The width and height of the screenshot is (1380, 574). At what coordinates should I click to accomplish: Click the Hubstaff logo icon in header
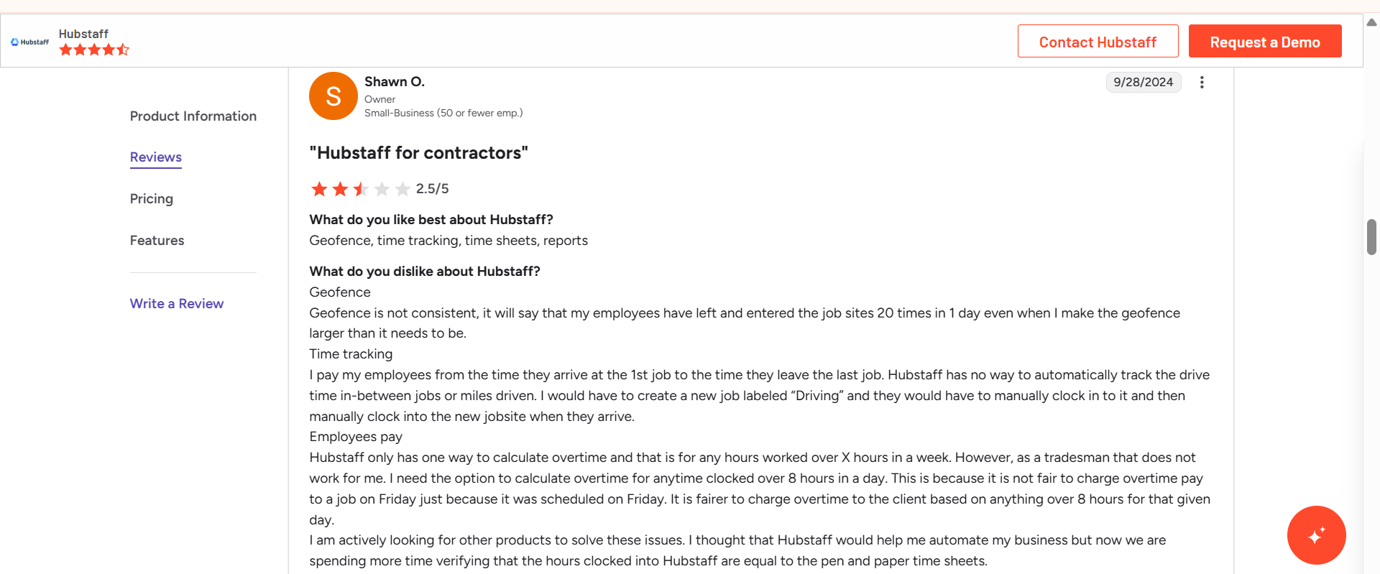click(30, 42)
